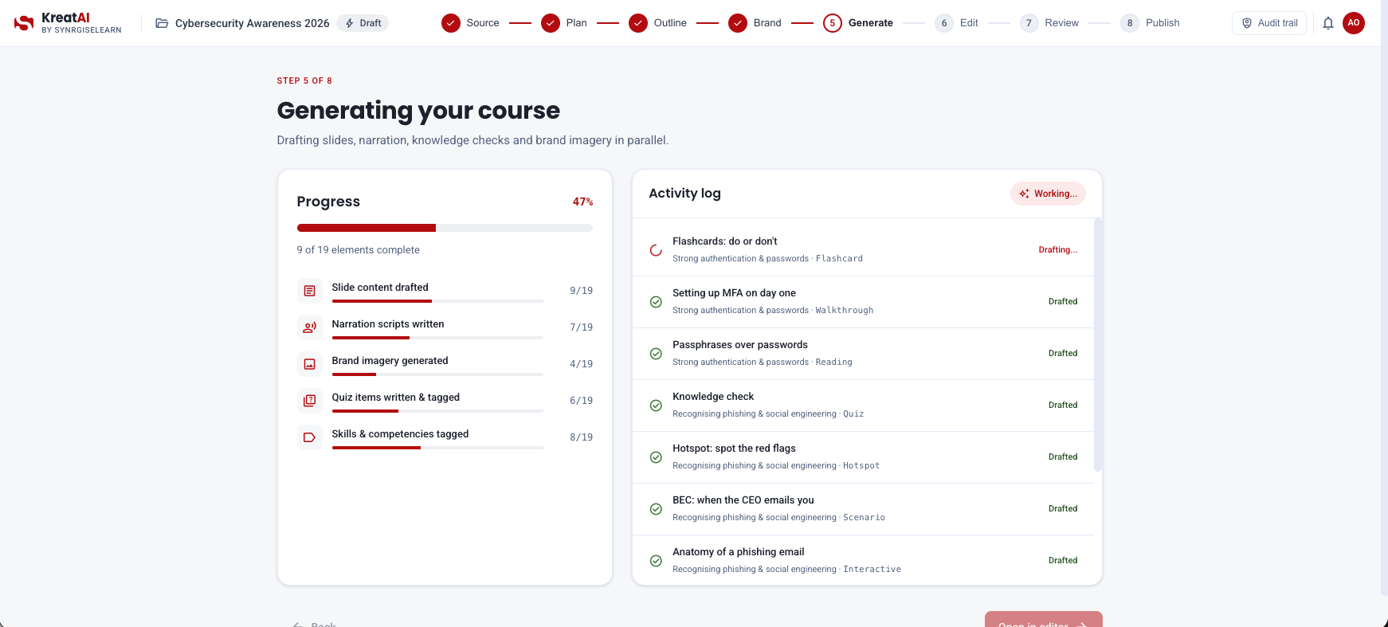
Task: Click the Knowledge check row's check icon
Action: pos(656,406)
